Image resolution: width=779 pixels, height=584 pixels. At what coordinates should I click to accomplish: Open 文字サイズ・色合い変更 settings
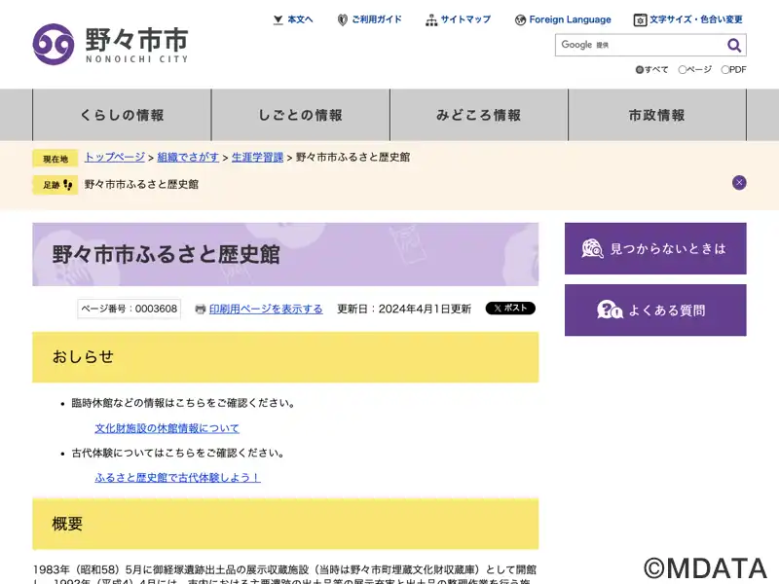click(688, 19)
